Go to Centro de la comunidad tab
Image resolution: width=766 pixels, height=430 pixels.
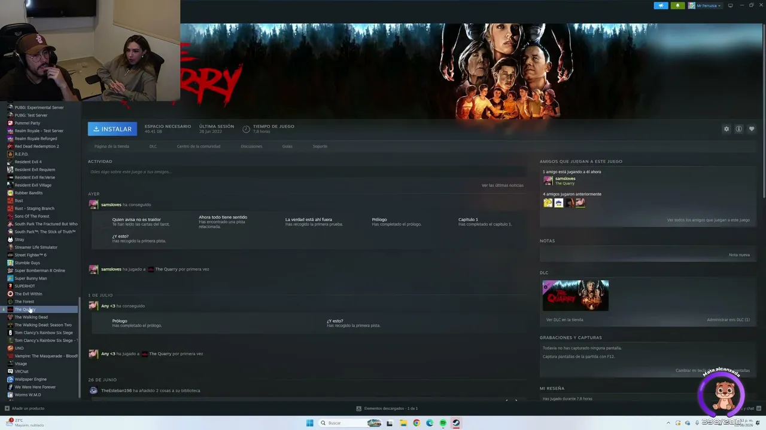(x=199, y=146)
